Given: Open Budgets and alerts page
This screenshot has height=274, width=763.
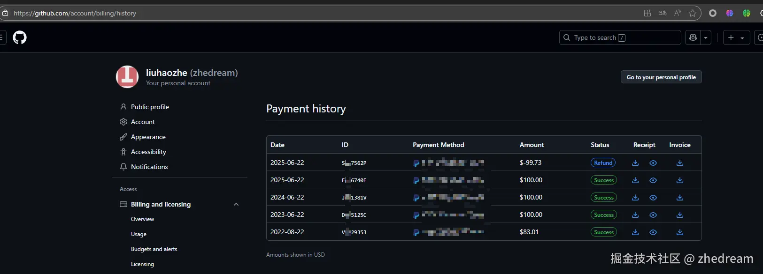Looking at the screenshot, I should click(154, 249).
